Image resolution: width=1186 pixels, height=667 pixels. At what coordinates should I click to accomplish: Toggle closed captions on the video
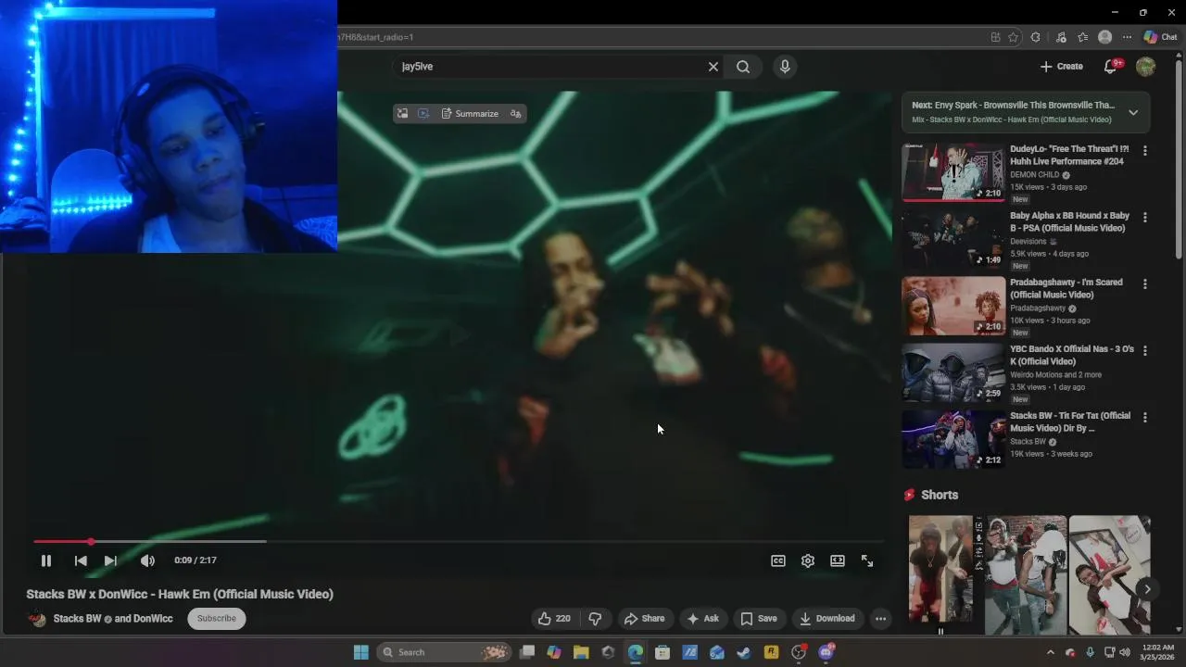click(x=778, y=560)
